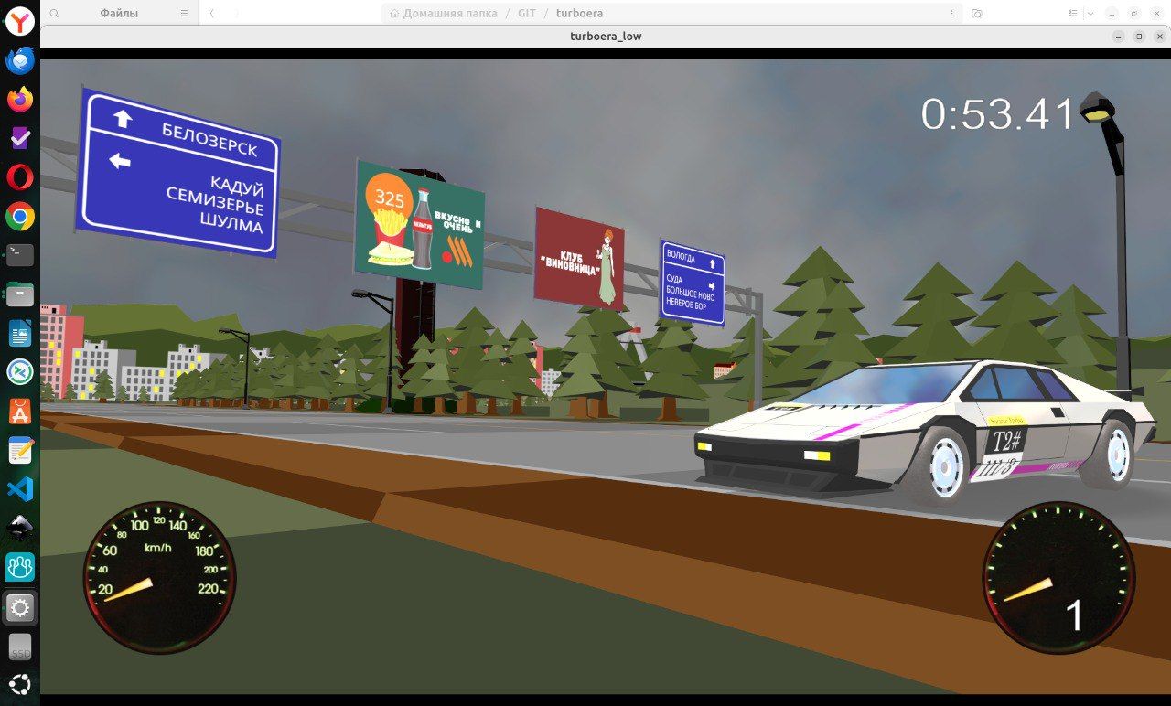Open the Files hamburger menu

[x=184, y=14]
